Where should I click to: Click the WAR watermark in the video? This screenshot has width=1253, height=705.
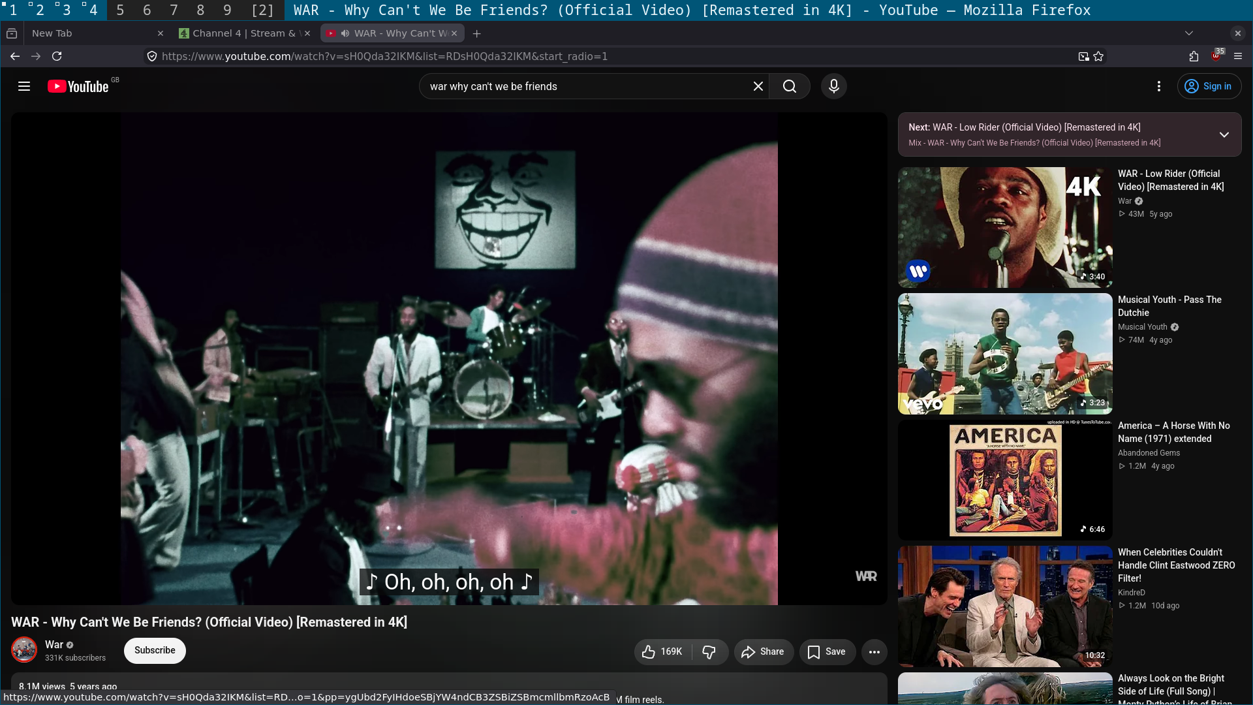click(x=866, y=576)
